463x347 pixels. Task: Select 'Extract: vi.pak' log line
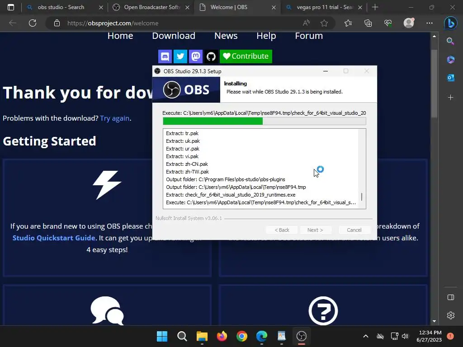point(182,156)
